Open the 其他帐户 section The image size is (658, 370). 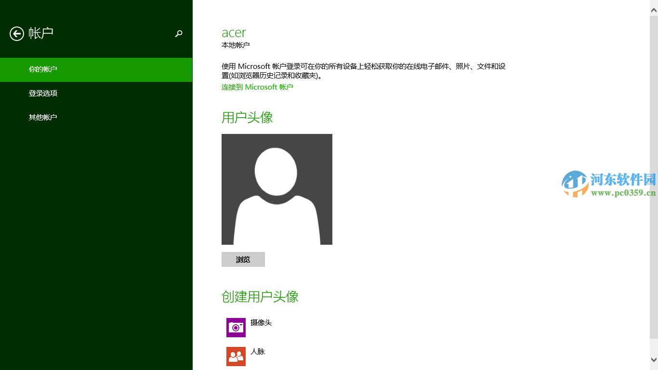[43, 117]
